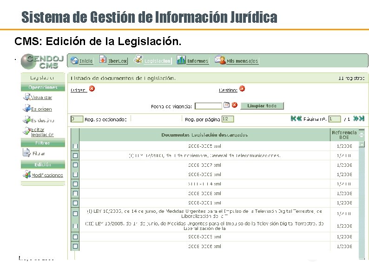Viewport: 369px width, 262px height.
Task: Click the Informes bar chart icon
Action: [x=181, y=60]
